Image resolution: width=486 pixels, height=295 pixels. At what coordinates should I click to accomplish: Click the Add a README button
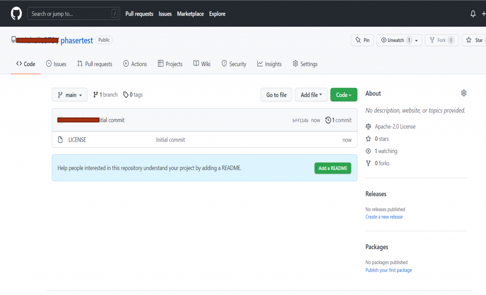click(333, 168)
